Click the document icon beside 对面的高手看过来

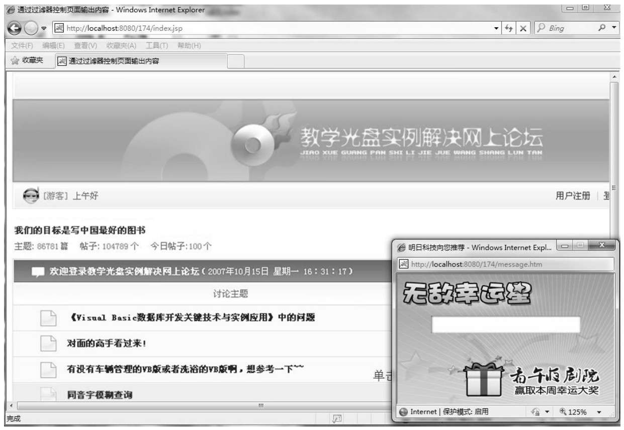tap(48, 344)
